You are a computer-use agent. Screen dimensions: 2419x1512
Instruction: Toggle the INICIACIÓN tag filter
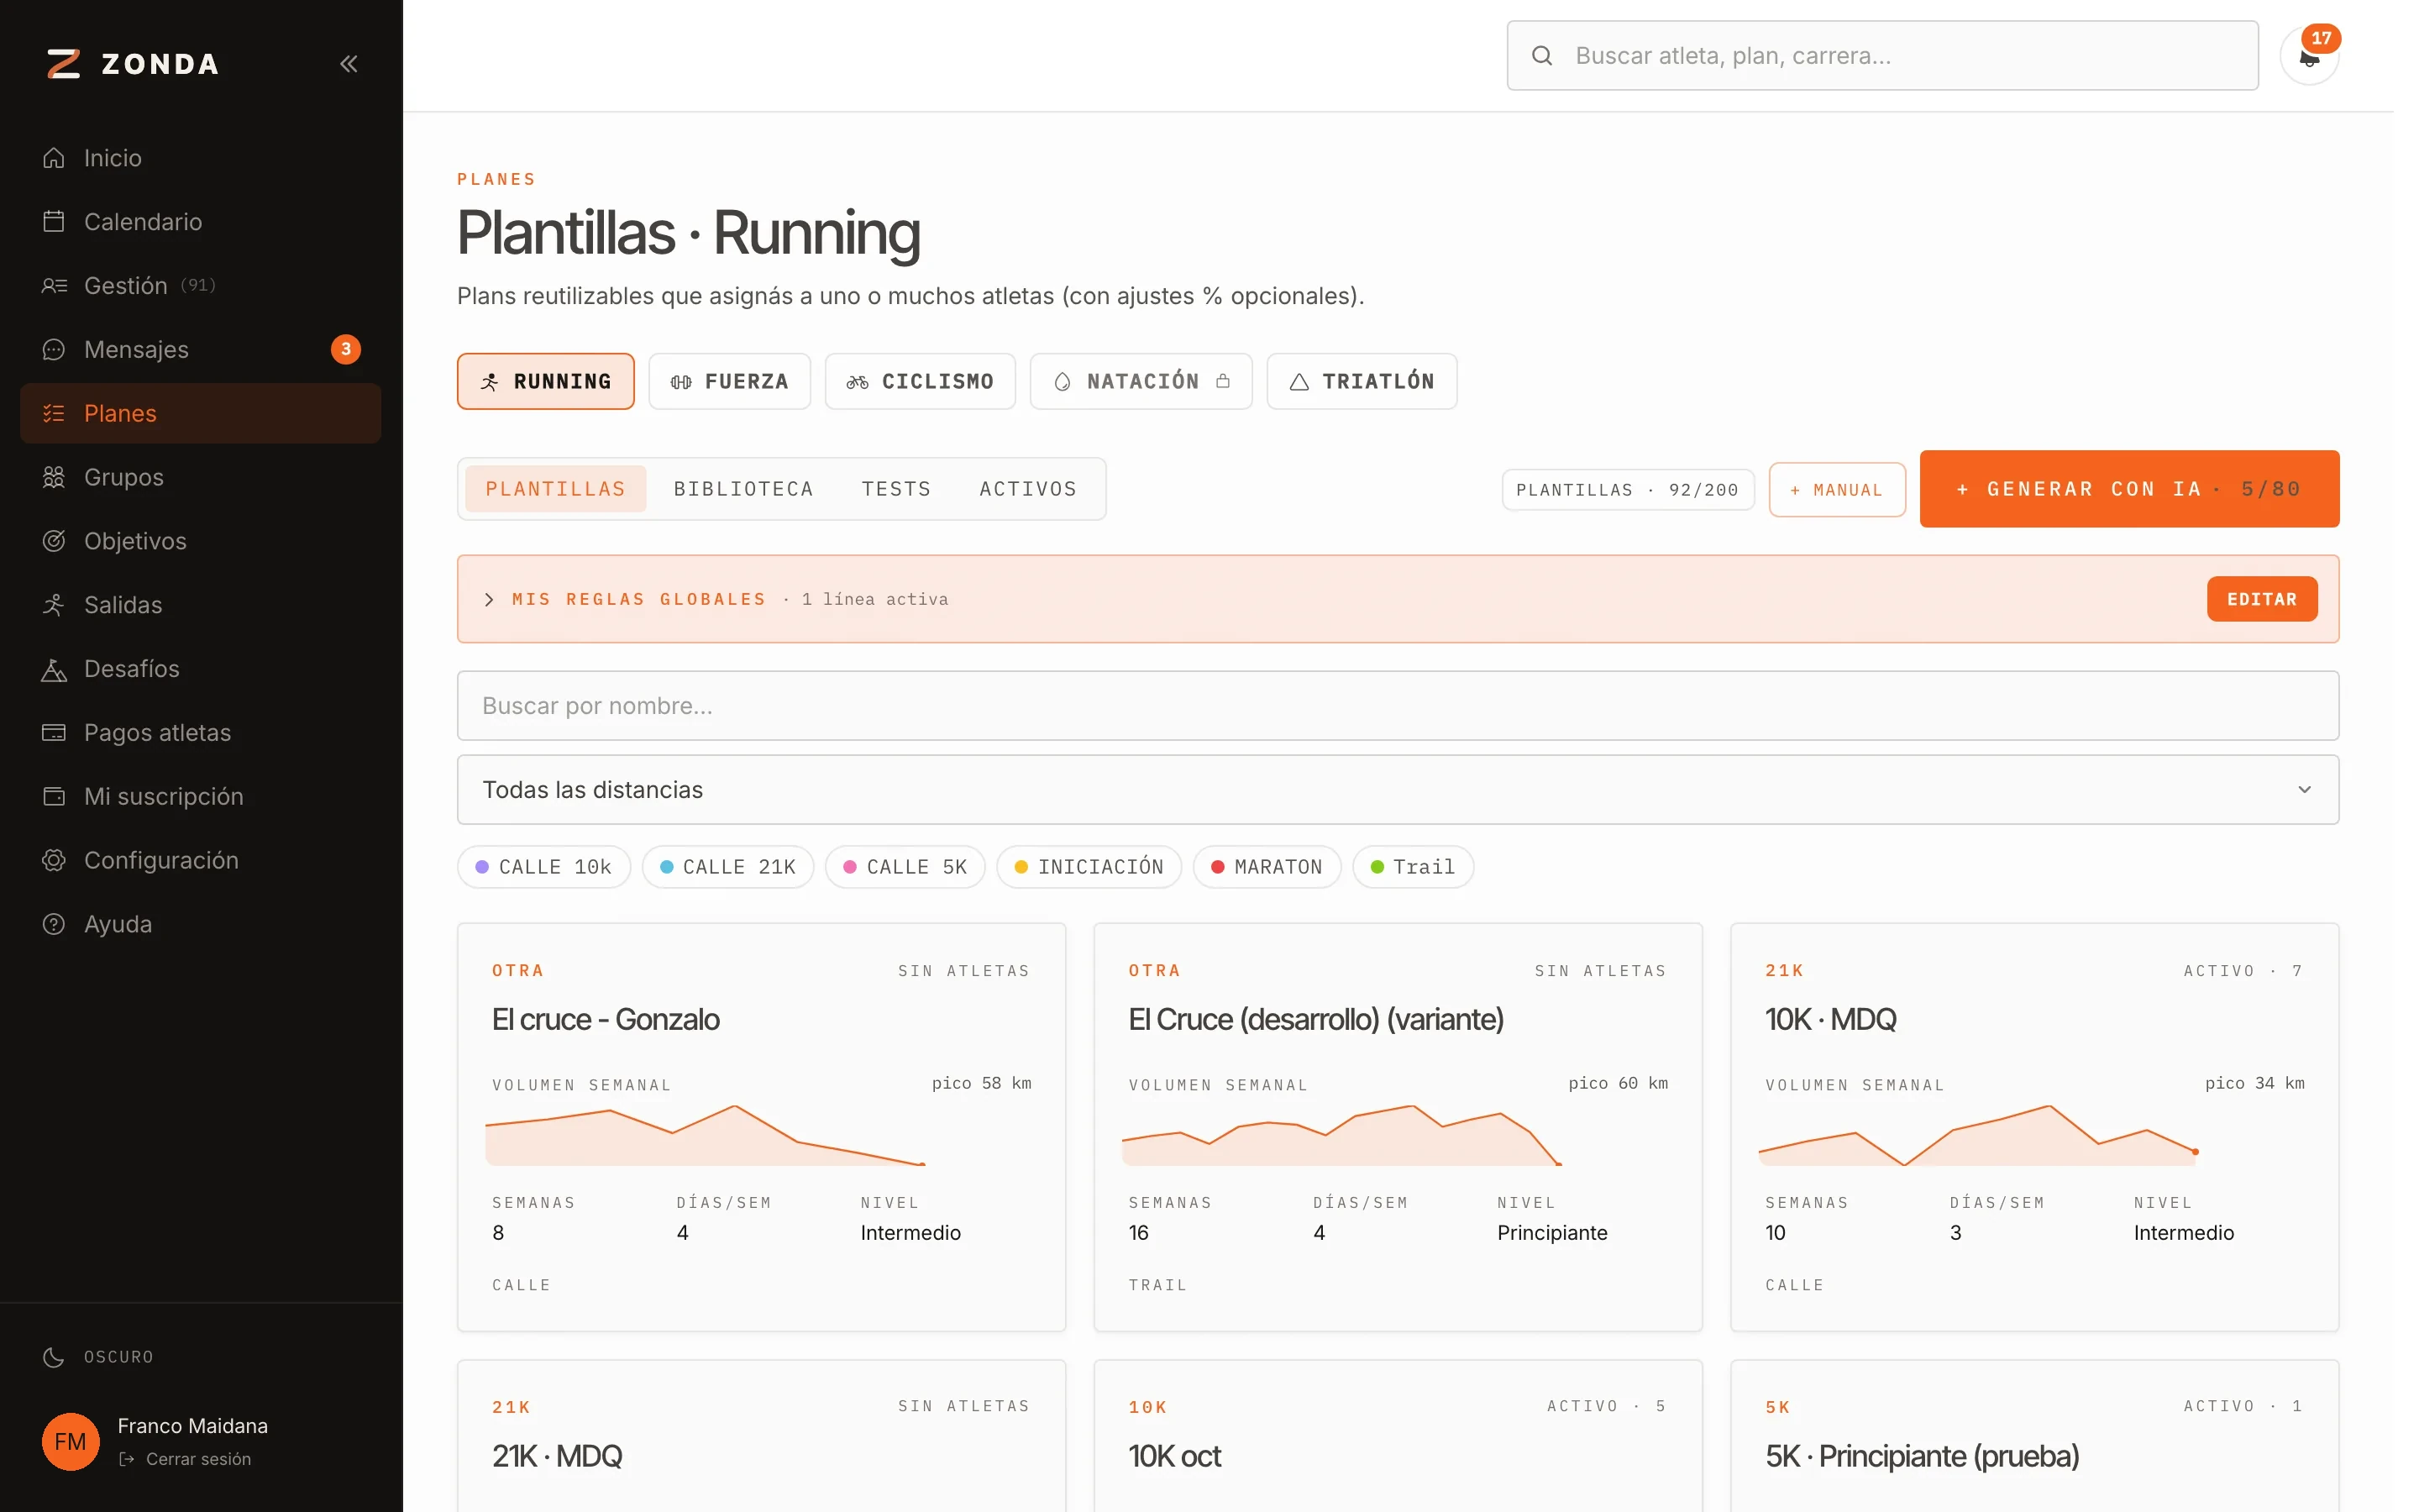tap(1089, 867)
